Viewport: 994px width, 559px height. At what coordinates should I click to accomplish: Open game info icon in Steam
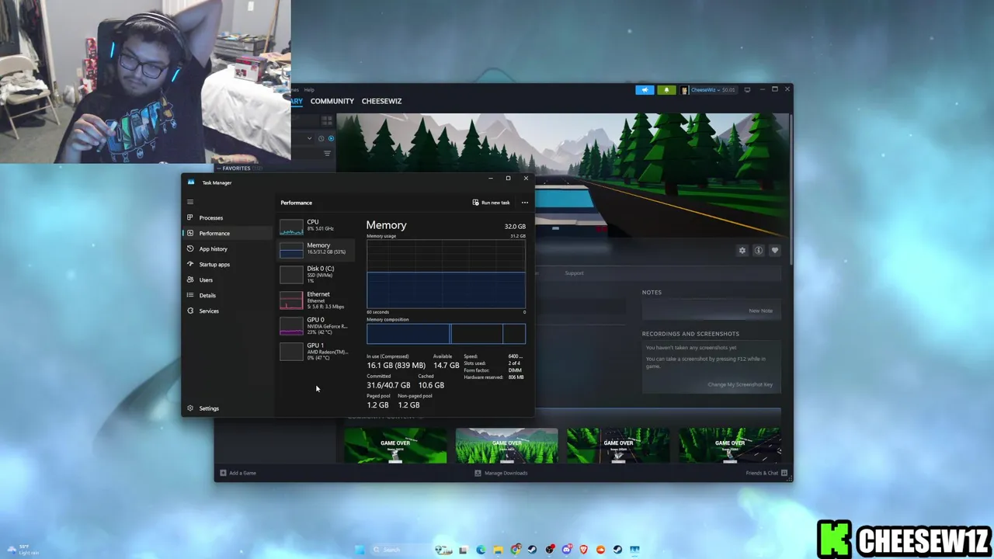coord(759,250)
